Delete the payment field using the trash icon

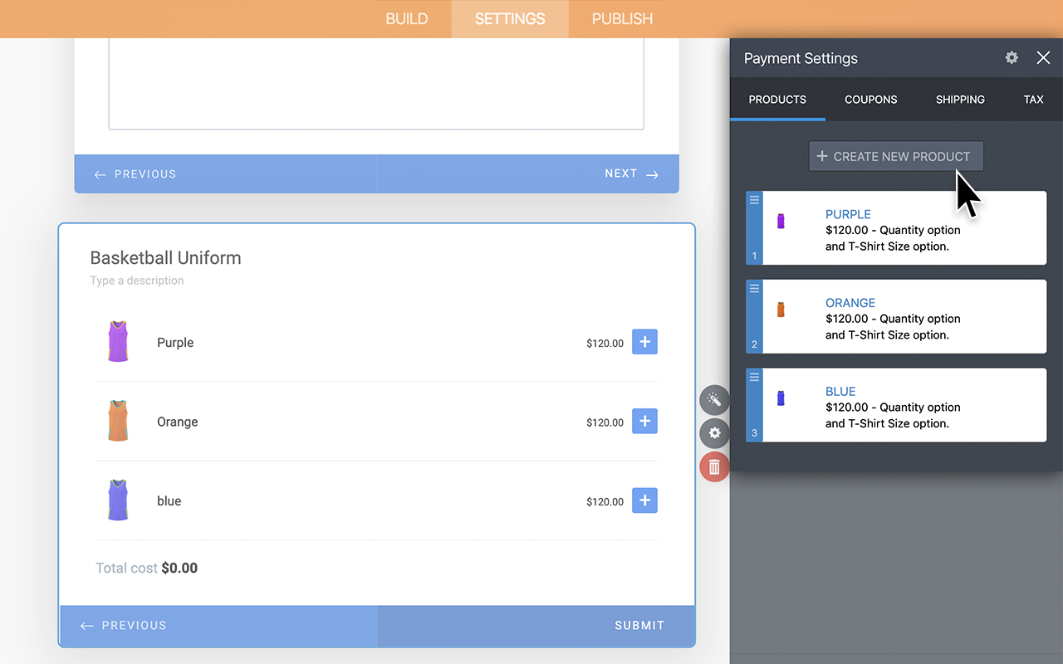tap(714, 466)
